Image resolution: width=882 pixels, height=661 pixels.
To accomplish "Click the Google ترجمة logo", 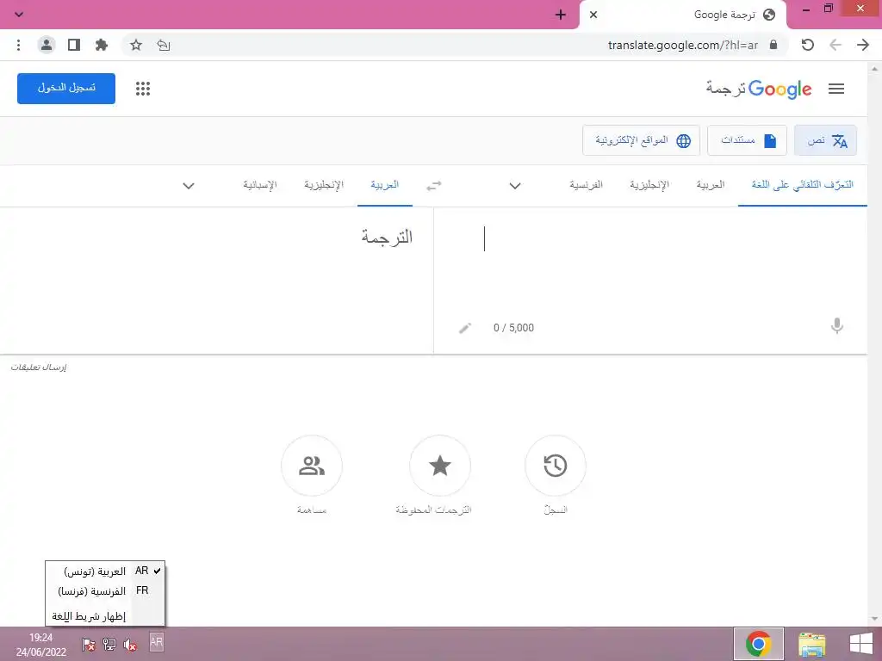I will (759, 89).
